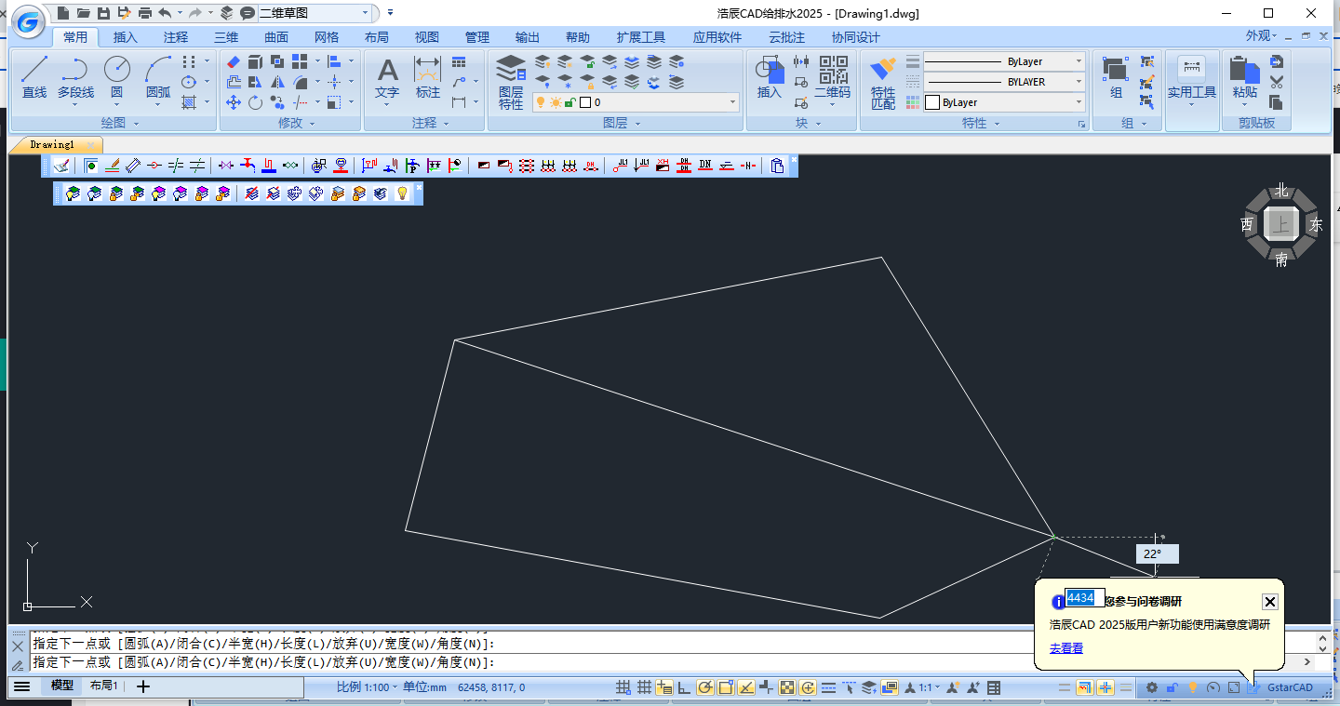The width and height of the screenshot is (1340, 706).
Task: Switch to the 视图 ribbon tab
Action: tap(427, 37)
